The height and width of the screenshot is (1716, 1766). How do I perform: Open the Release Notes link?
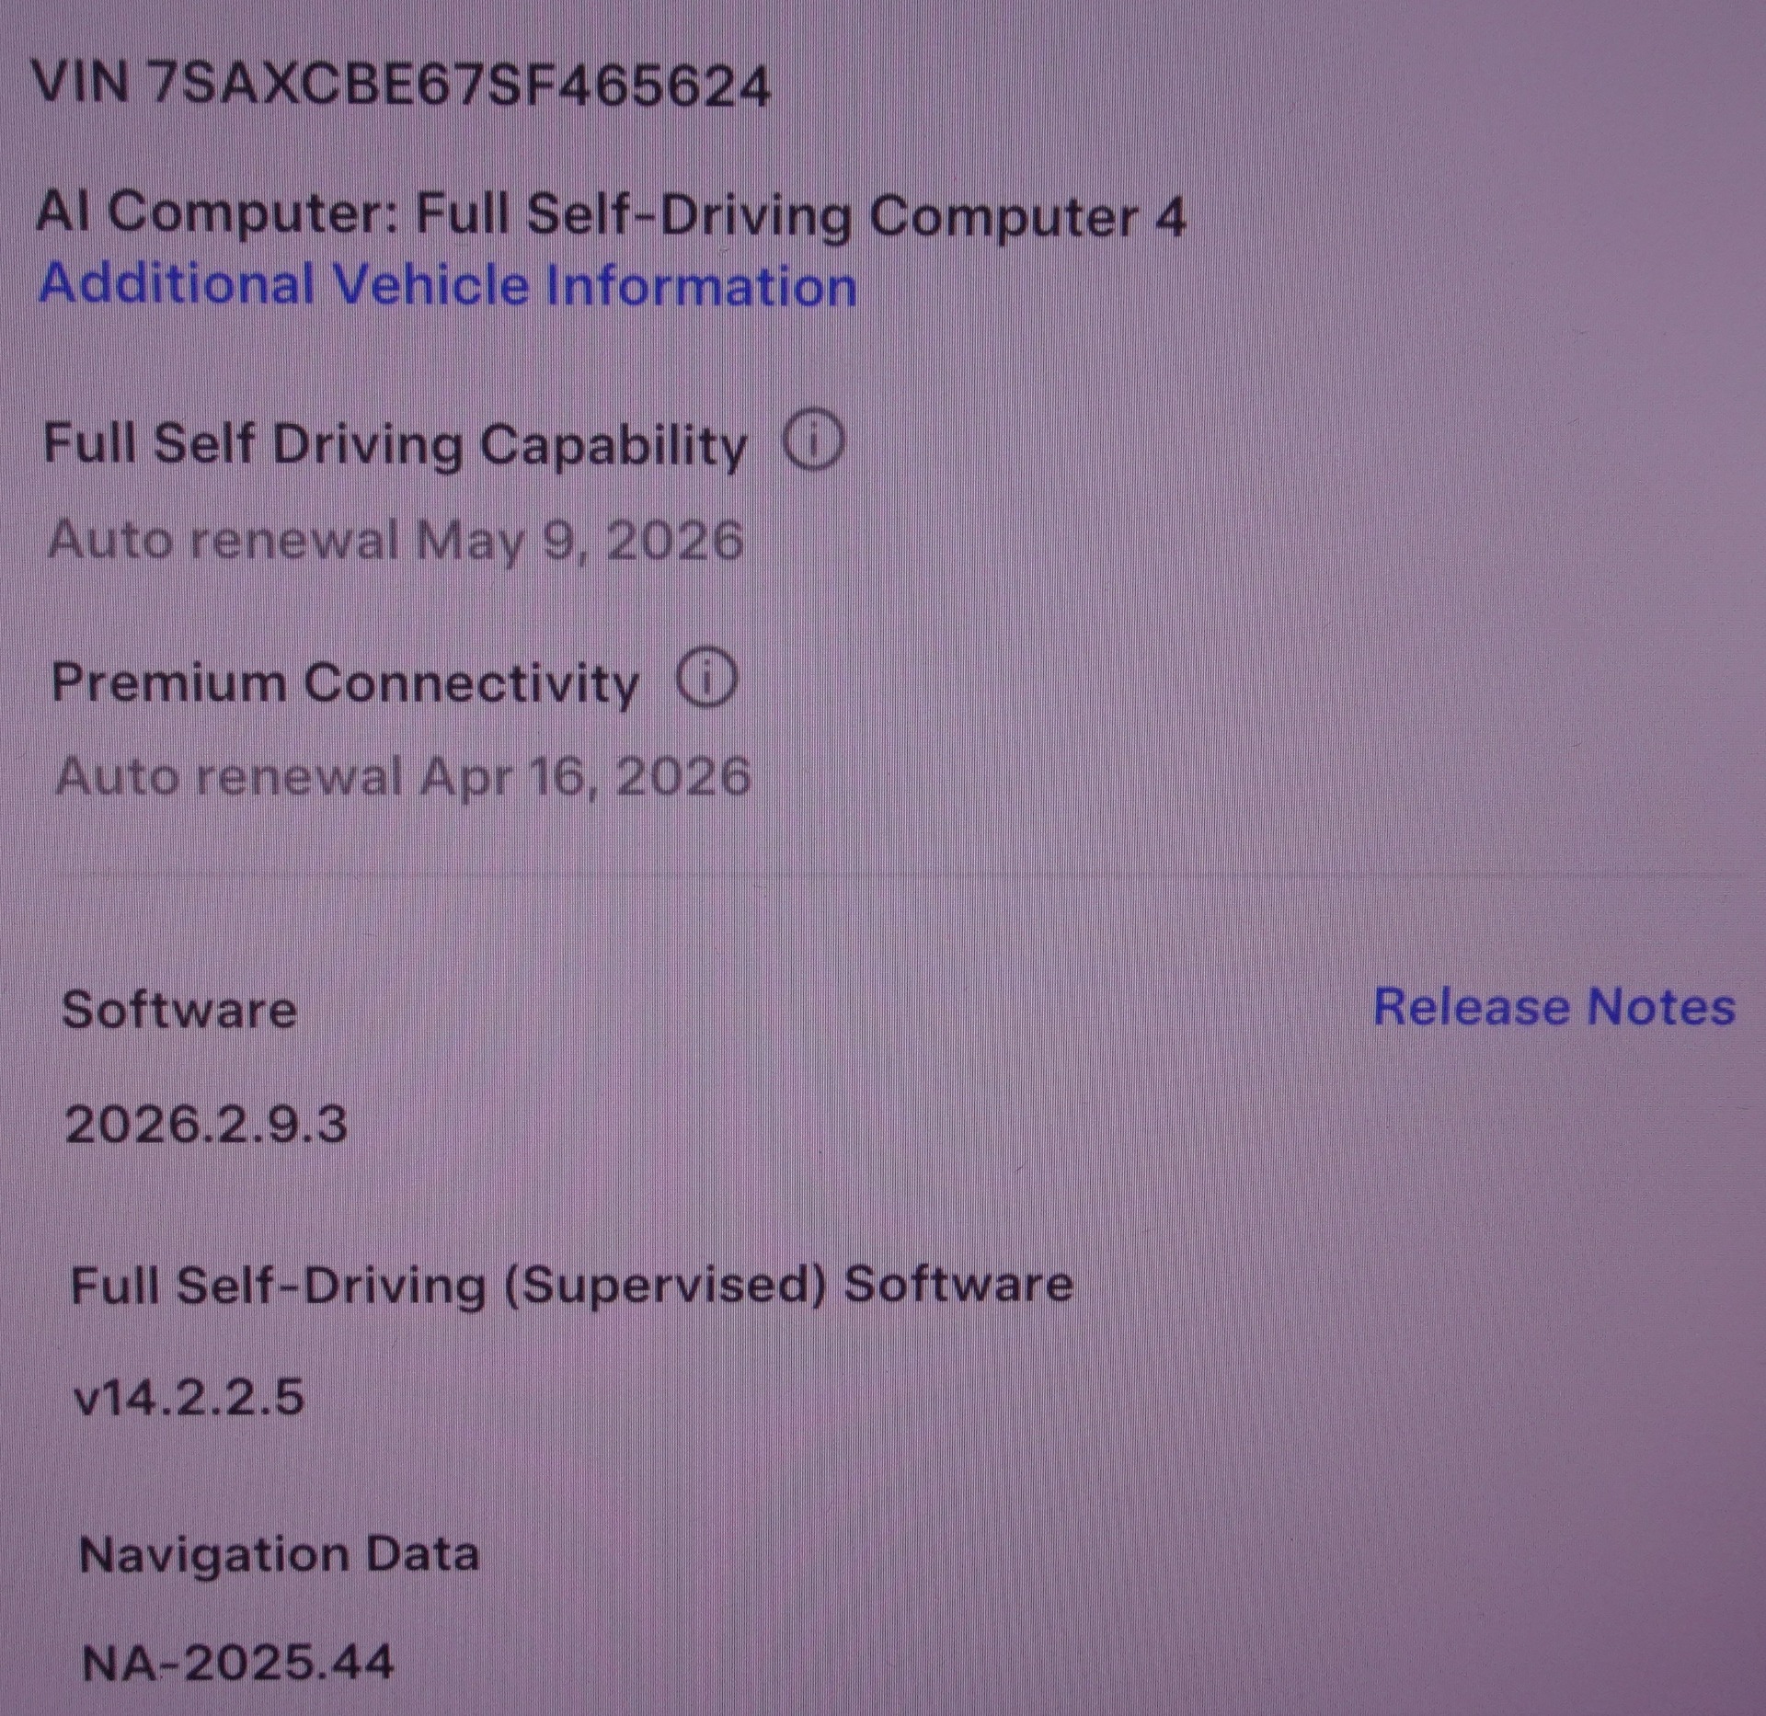click(1554, 1006)
